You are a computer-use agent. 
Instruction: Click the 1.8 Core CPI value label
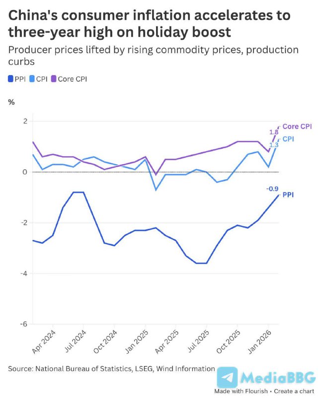274,132
